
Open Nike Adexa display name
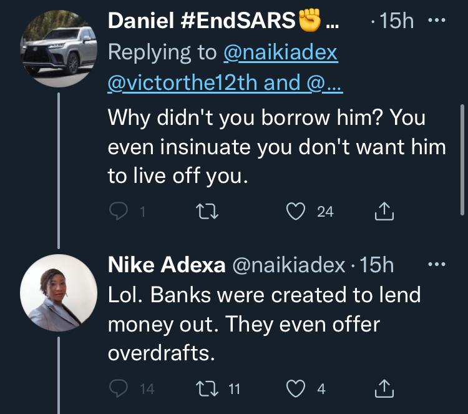point(167,265)
